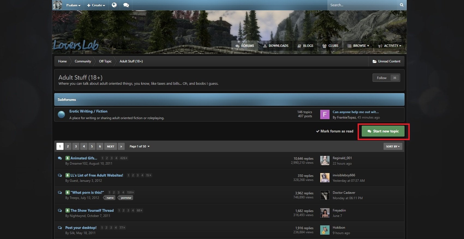This screenshot has height=239, width=464.
Task: Open the Downloads tab
Action: point(276,46)
